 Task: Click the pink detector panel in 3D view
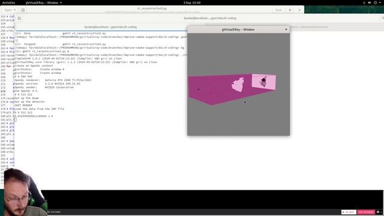pos(264,82)
